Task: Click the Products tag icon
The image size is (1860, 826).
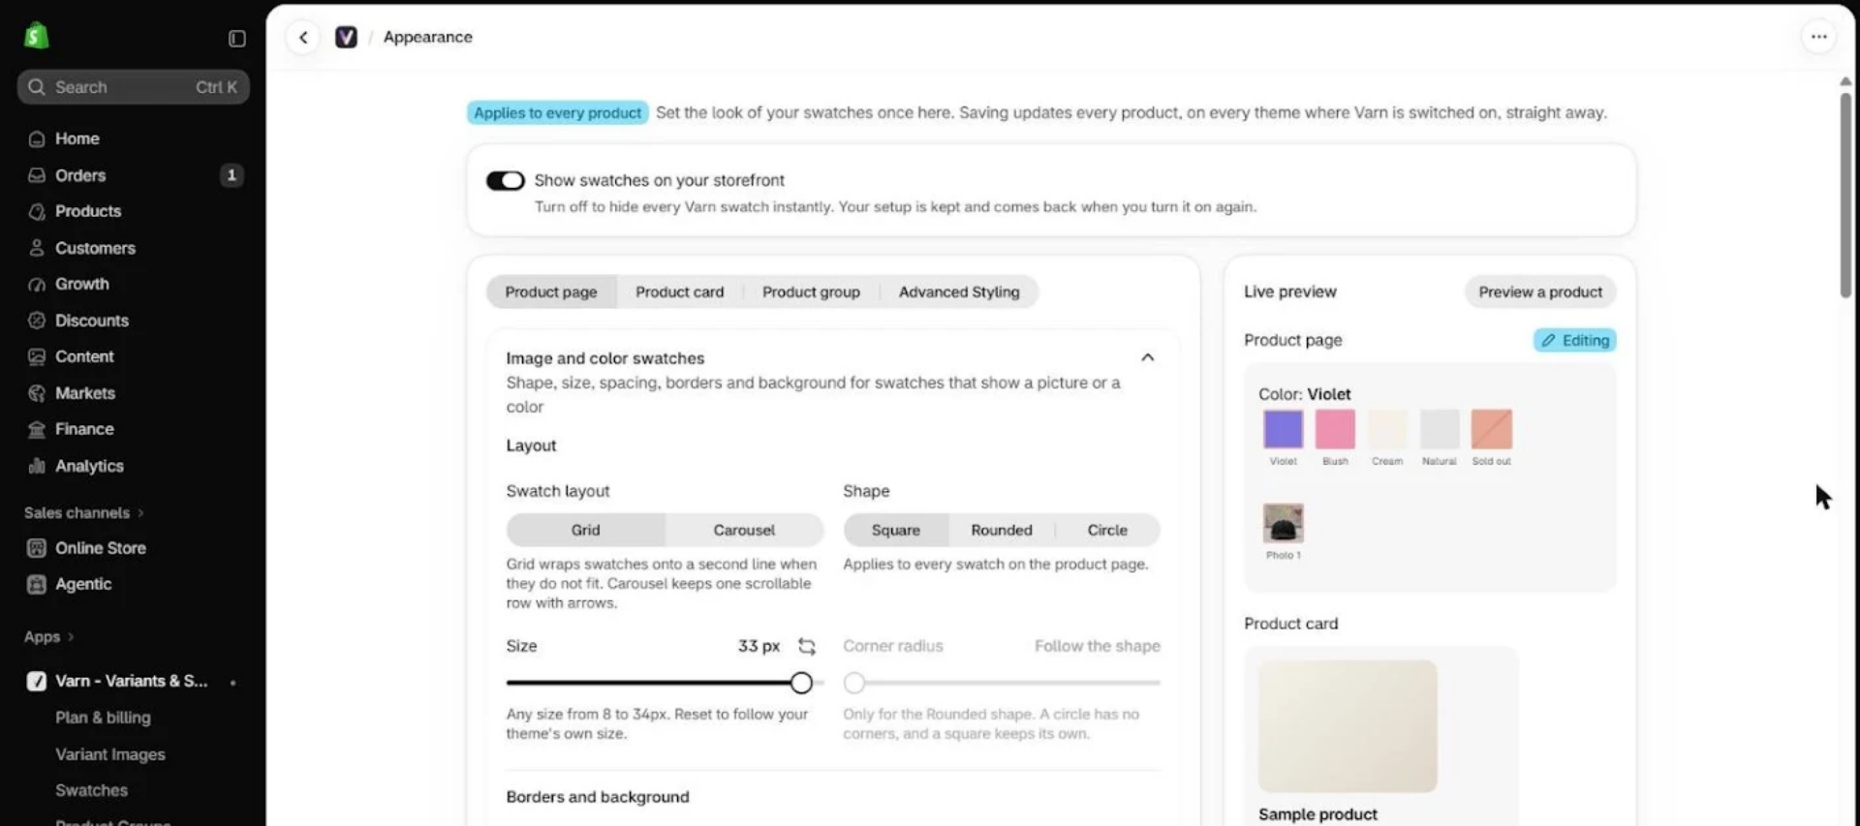Action: 37,211
